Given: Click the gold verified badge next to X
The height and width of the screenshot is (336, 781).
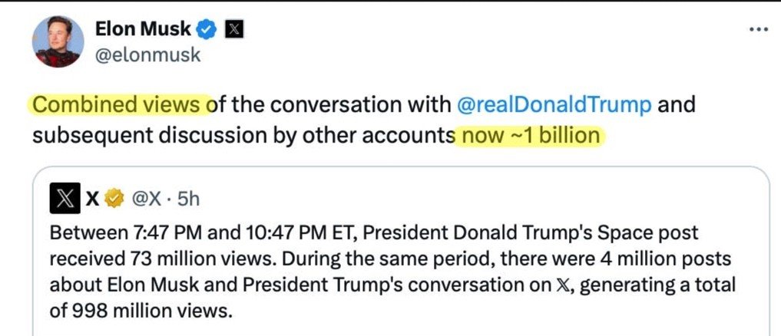Looking at the screenshot, I should coord(114,199).
